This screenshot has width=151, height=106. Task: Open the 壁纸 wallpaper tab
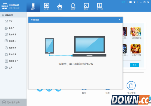86,7
